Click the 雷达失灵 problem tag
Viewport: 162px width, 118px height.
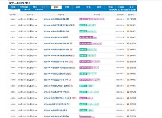coord(95,68)
